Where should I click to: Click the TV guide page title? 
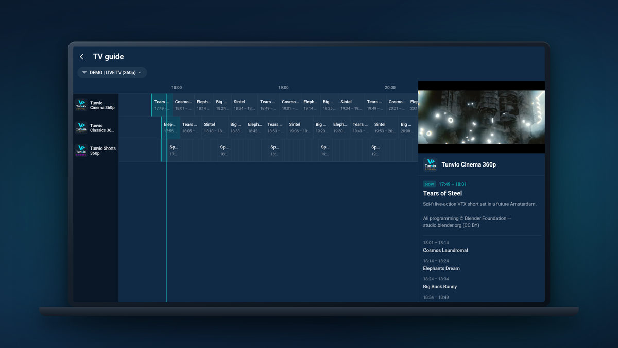click(x=108, y=57)
